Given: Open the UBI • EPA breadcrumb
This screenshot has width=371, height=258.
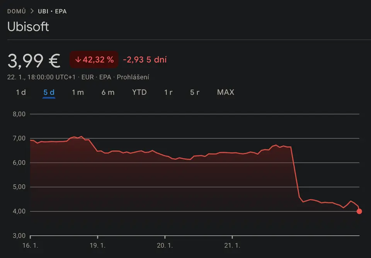Looking at the screenshot, I should 52,11.
